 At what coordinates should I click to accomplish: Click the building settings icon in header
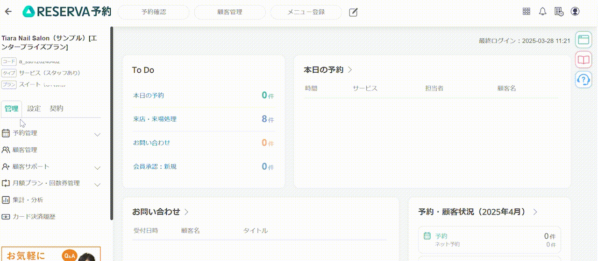click(559, 12)
